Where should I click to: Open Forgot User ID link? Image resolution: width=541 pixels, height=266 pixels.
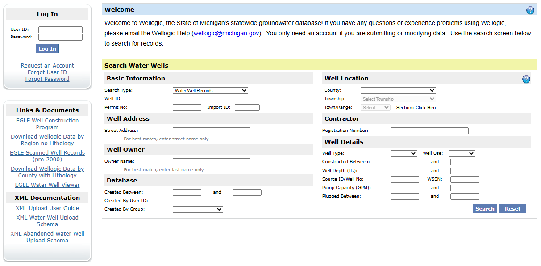(x=47, y=72)
